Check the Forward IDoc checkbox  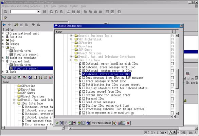coord(84,99)
